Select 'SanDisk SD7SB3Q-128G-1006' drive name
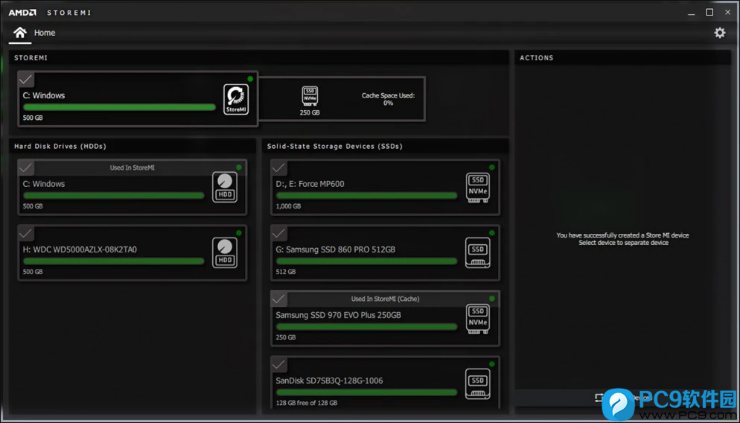 (329, 381)
